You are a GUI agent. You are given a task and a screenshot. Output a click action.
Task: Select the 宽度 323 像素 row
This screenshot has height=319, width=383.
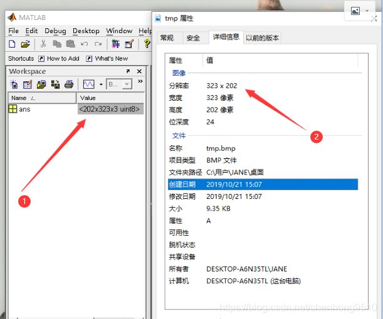pyautogui.click(x=263, y=98)
